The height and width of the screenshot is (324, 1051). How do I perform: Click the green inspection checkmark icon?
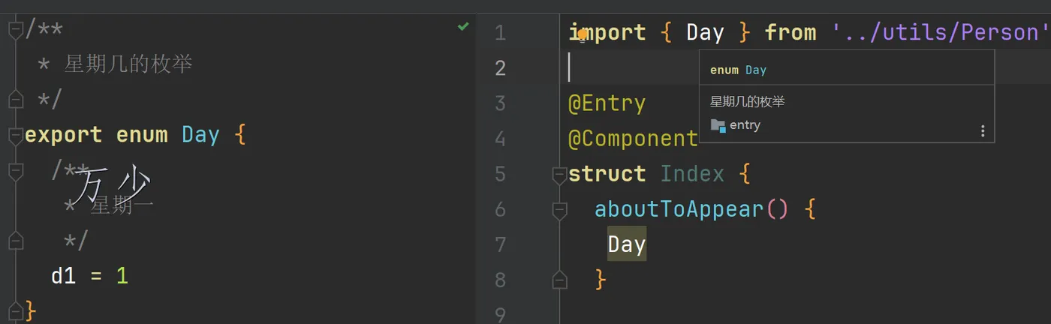(463, 27)
